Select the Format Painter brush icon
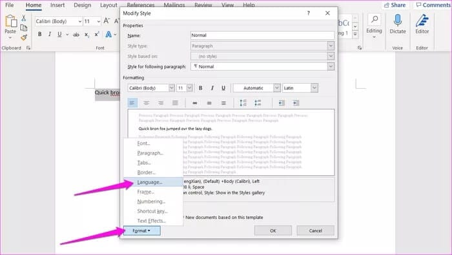Image resolution: width=452 pixels, height=255 pixels. pos(24,37)
